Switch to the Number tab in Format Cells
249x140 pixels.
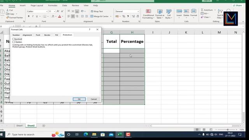click(x=16, y=35)
